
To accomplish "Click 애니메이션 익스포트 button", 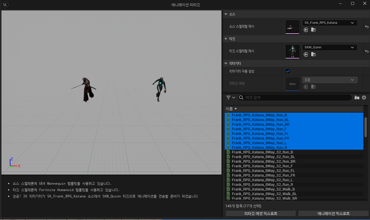I will click(x=333, y=213).
